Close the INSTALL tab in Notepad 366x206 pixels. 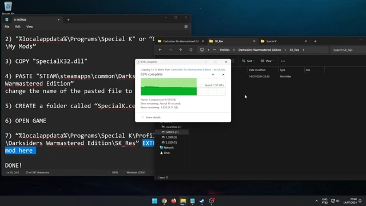pyautogui.click(x=58, y=19)
